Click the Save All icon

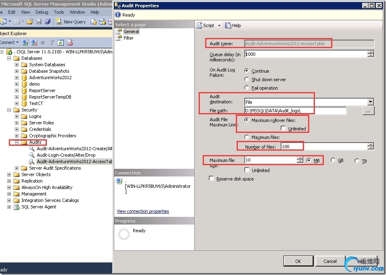pos(48,22)
